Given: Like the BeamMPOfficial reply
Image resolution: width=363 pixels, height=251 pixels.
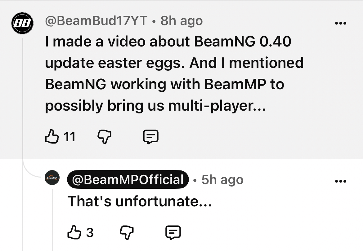Looking at the screenshot, I should point(74,232).
